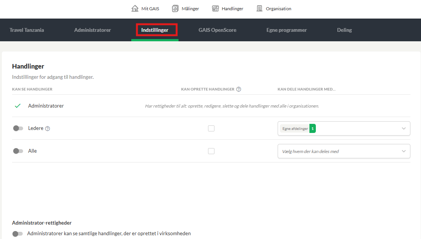Click the Handlinger checklist icon
Viewport: 421px width, 239px height.
tap(215, 9)
